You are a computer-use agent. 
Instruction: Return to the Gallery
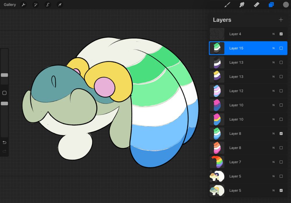[x=10, y=5]
